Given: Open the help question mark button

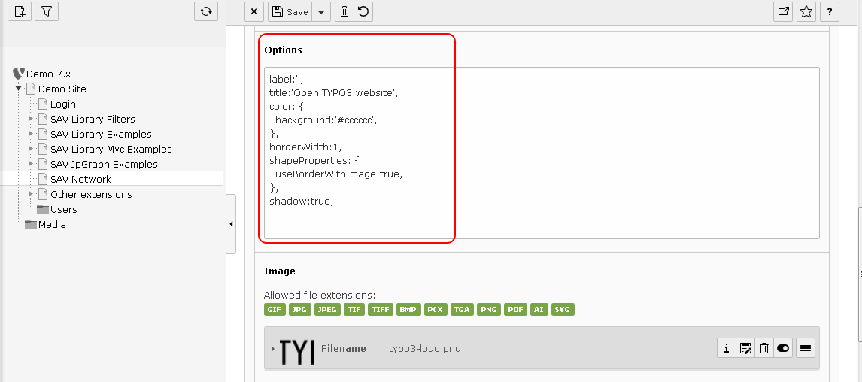Looking at the screenshot, I should coord(830,11).
